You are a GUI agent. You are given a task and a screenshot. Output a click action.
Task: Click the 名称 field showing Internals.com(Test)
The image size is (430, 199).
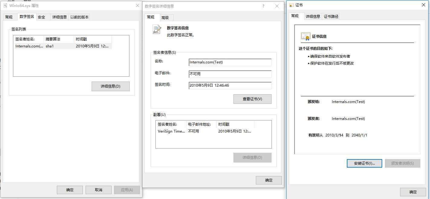(x=230, y=62)
